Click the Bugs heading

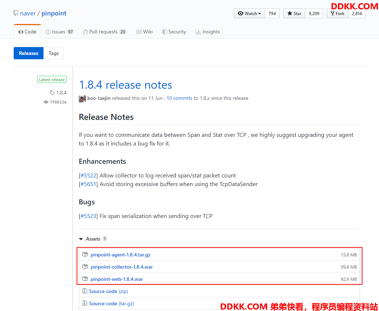click(x=87, y=202)
